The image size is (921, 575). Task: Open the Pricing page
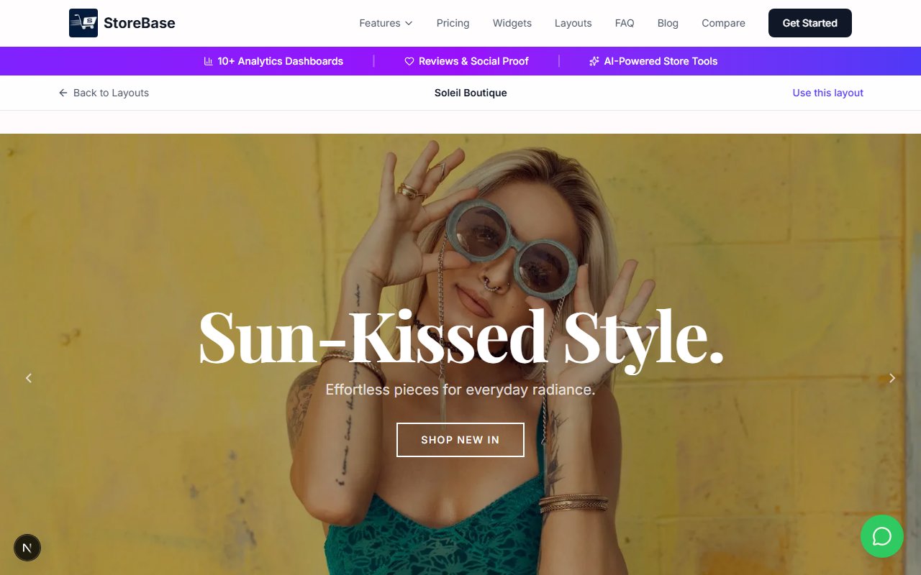coord(453,23)
